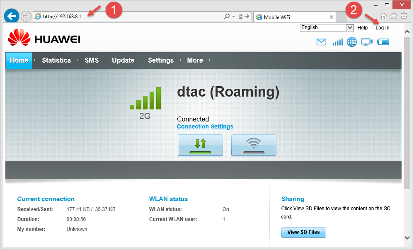This screenshot has width=414, height=250.
Task: Close the Mobile WiFi browser tab
Action: [x=332, y=17]
